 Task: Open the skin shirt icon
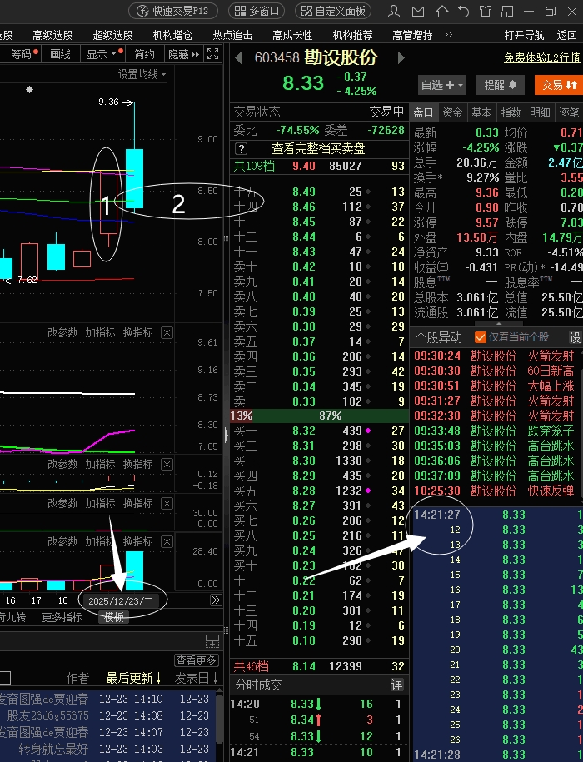pyautogui.click(x=486, y=11)
